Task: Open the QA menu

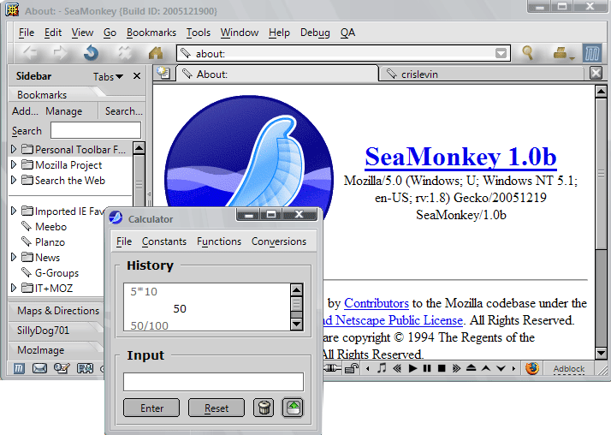Action: tap(347, 33)
